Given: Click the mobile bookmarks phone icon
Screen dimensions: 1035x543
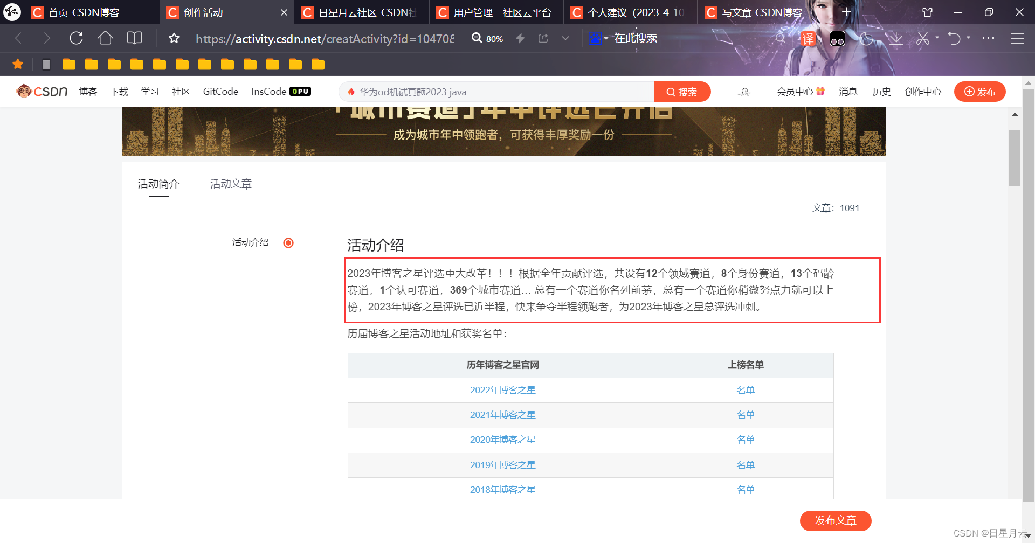Looking at the screenshot, I should 46,64.
